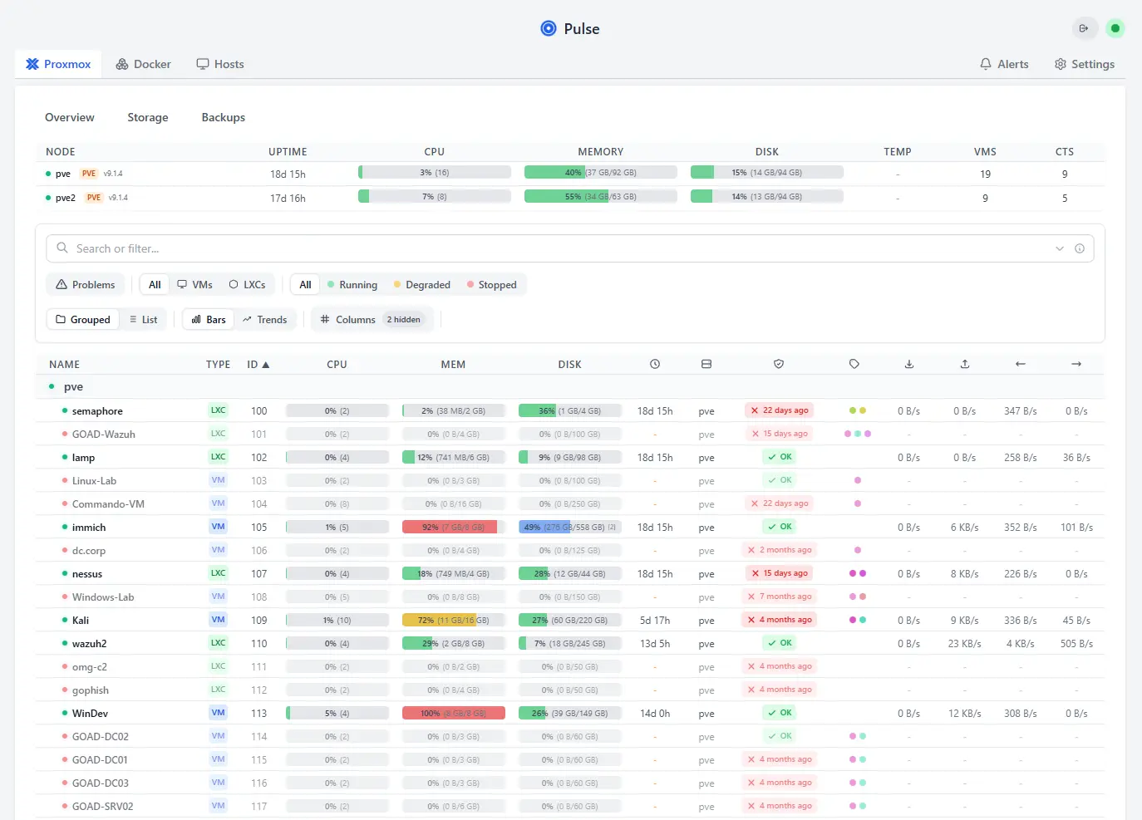Image resolution: width=1142 pixels, height=820 pixels.
Task: Sort by the network in left-arrow icon
Action: click(x=1021, y=364)
